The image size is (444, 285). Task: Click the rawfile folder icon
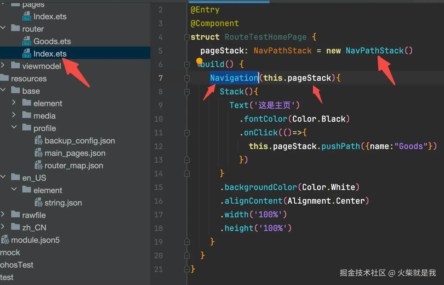[x=16, y=214]
